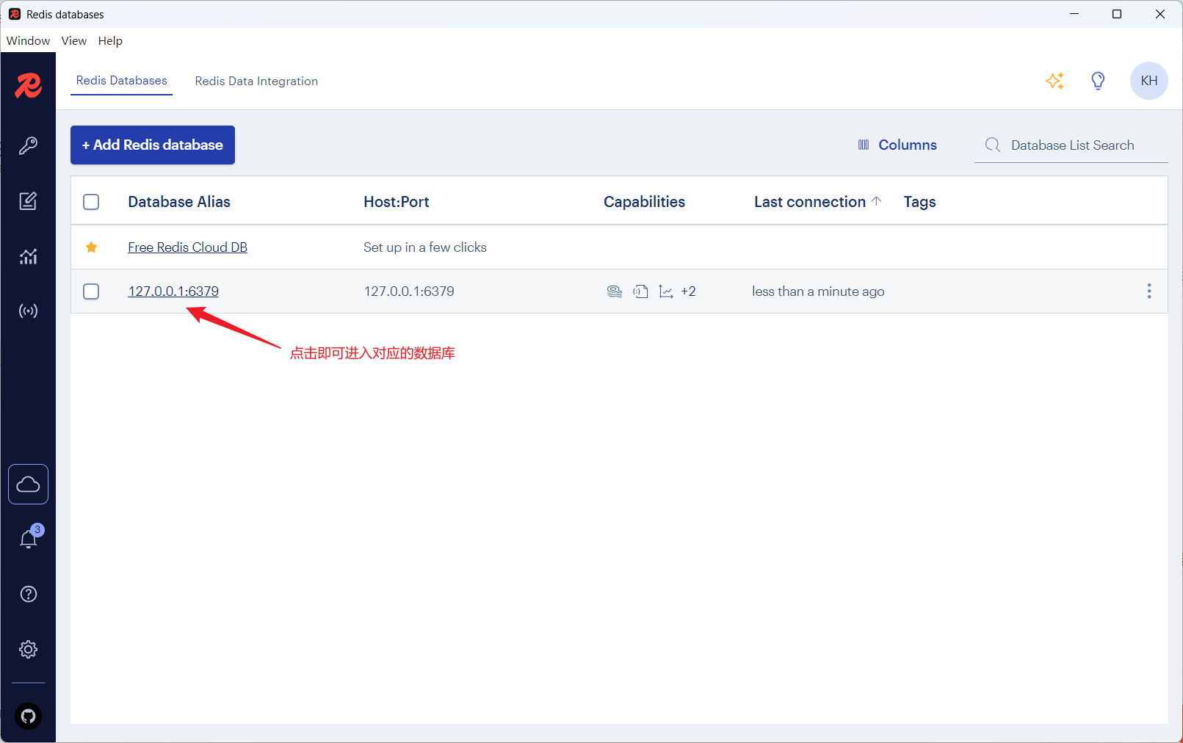Image resolution: width=1183 pixels, height=743 pixels.
Task: Open the View menu
Action: [74, 40]
